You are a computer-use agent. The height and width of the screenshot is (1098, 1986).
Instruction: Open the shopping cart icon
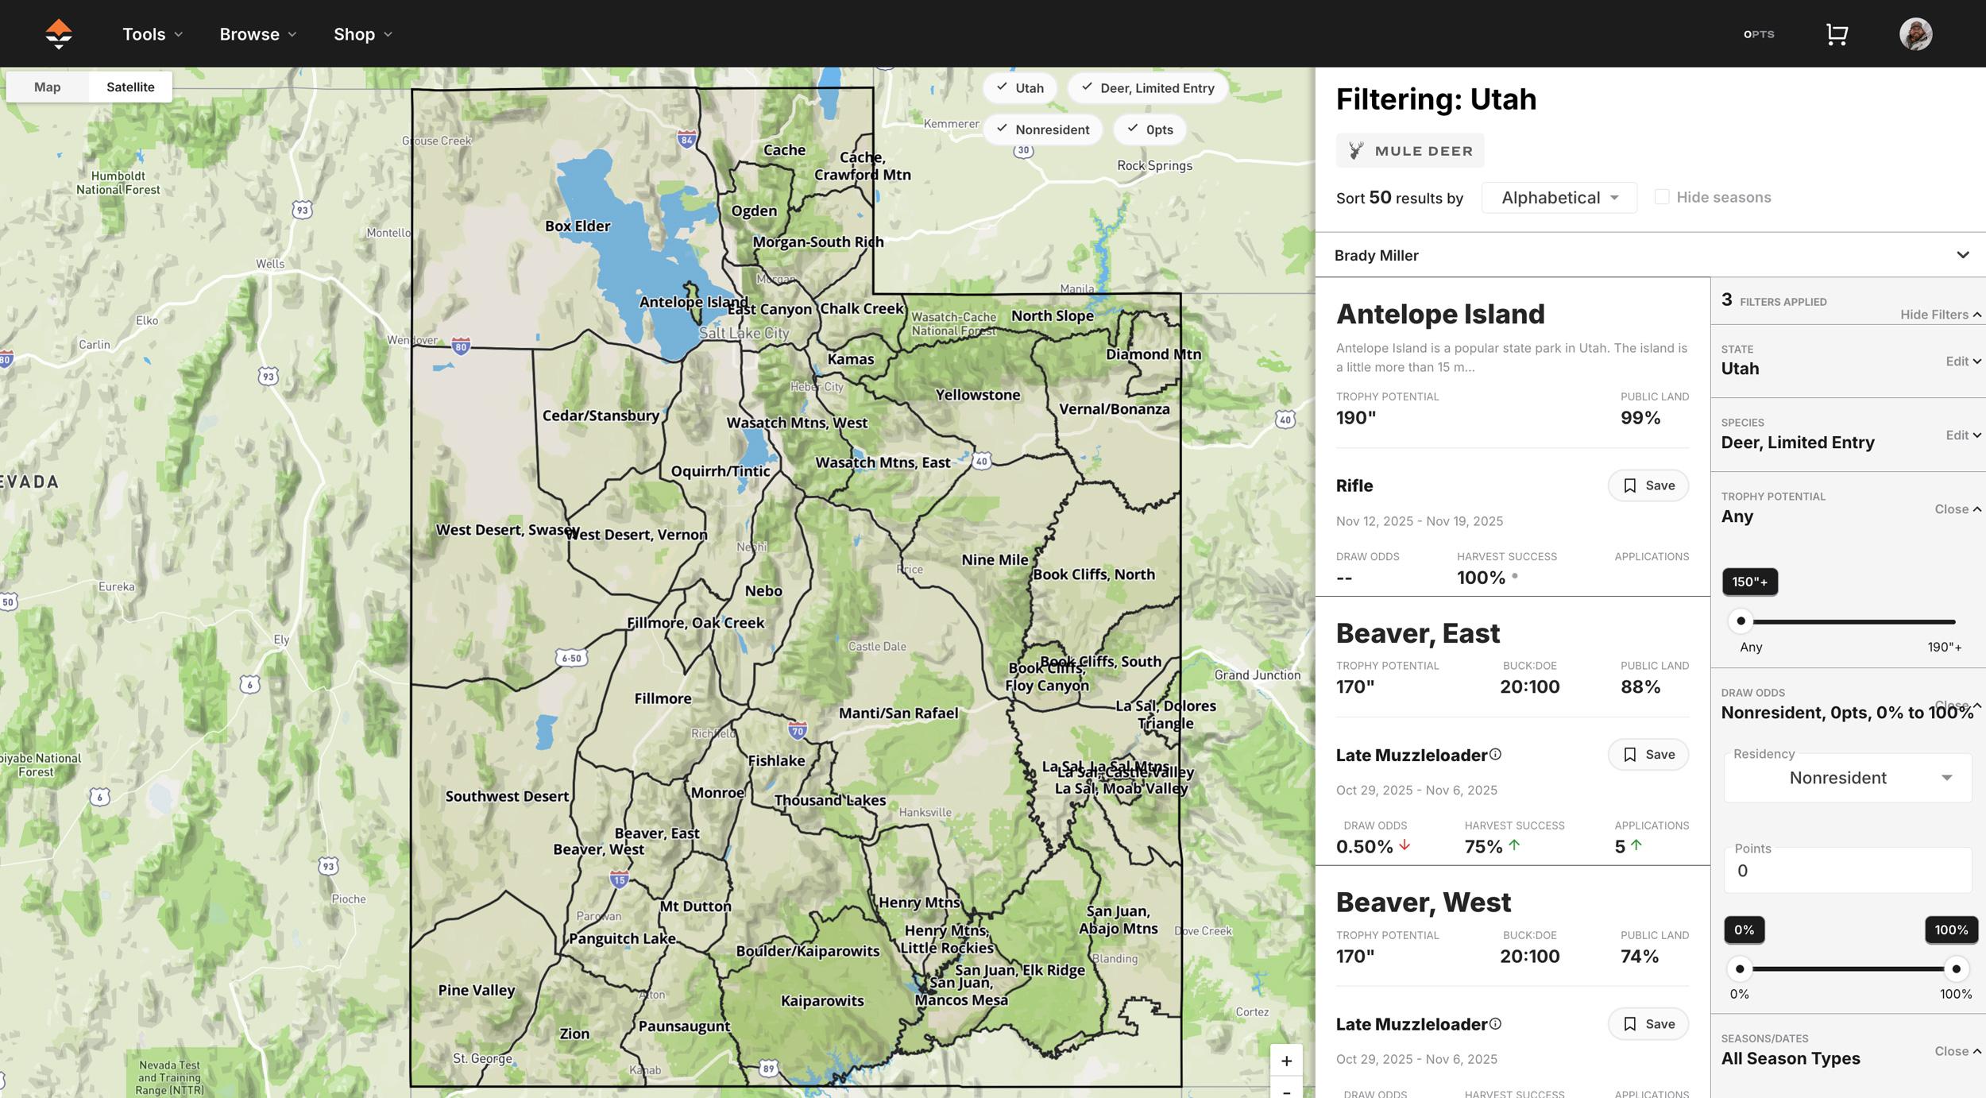click(1837, 33)
